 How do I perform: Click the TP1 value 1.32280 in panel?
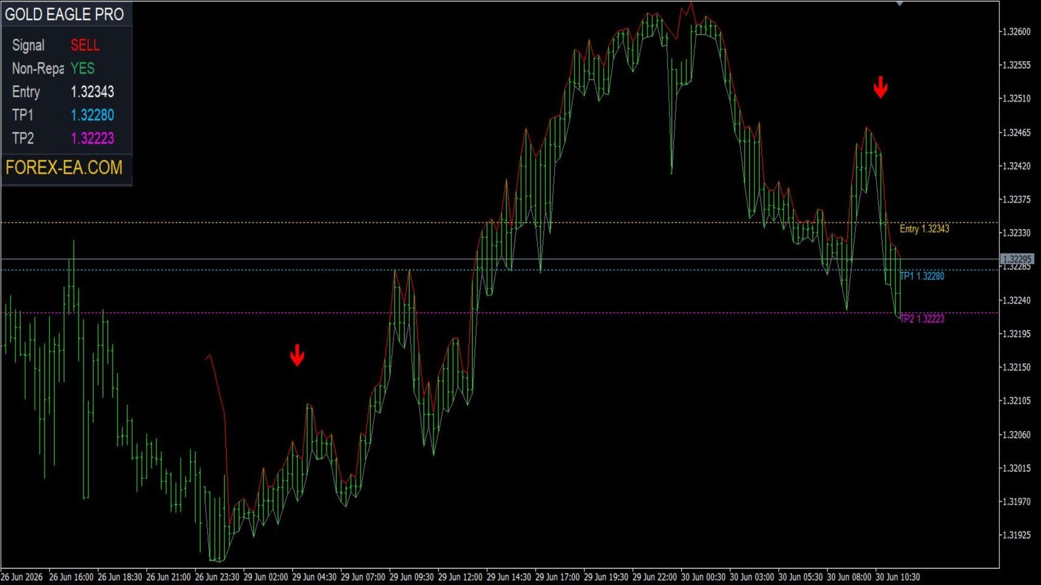click(x=92, y=115)
